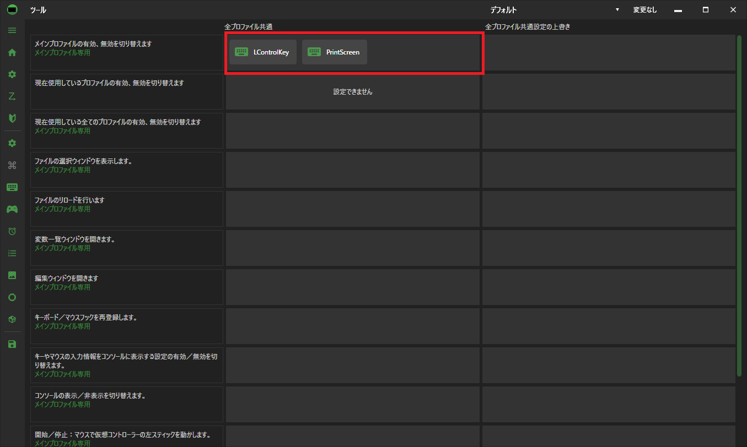The image size is (747, 447).
Task: Select 変数一覧ウィンドウを開きます。 row label
Action: pyautogui.click(x=127, y=248)
